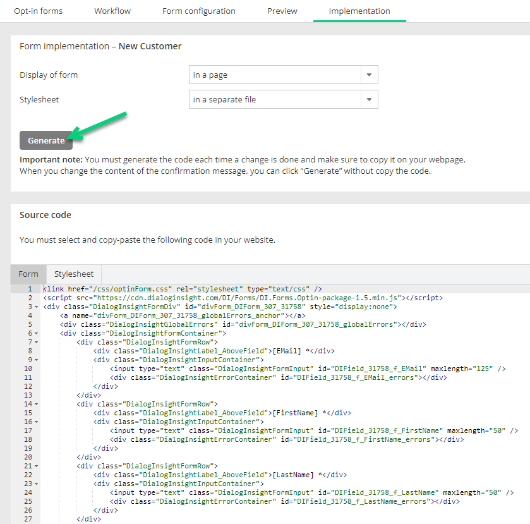The image size is (530, 524).
Task: Collapse code fold at line 9
Action: 36,360
